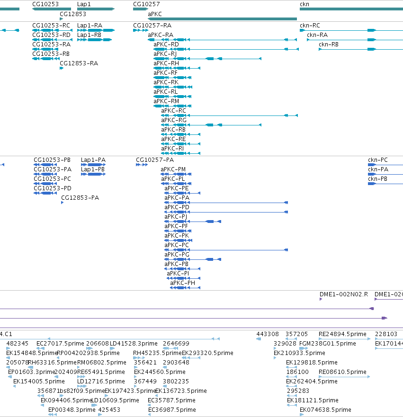Click the CG10257-RA transcript label
The width and height of the screenshot is (403, 417).
(152, 26)
